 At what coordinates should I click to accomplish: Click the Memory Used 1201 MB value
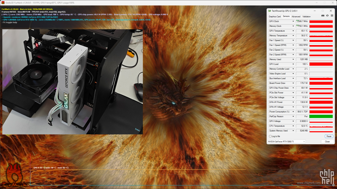(302, 59)
